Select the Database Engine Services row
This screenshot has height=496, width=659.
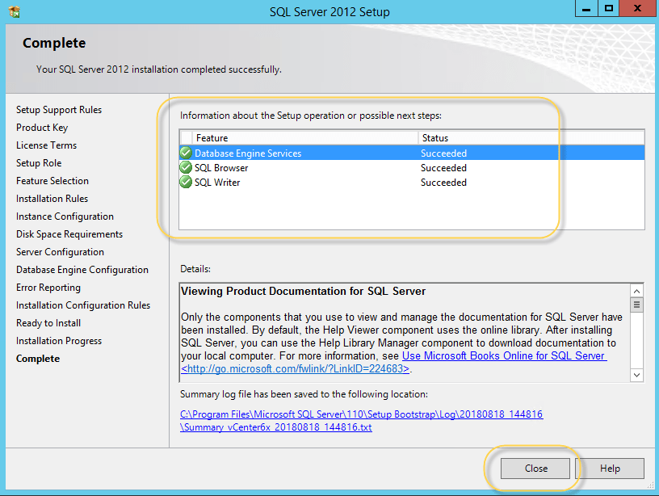point(248,153)
